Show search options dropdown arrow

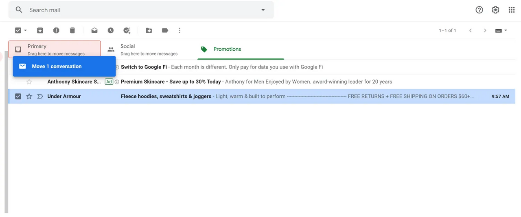click(263, 10)
